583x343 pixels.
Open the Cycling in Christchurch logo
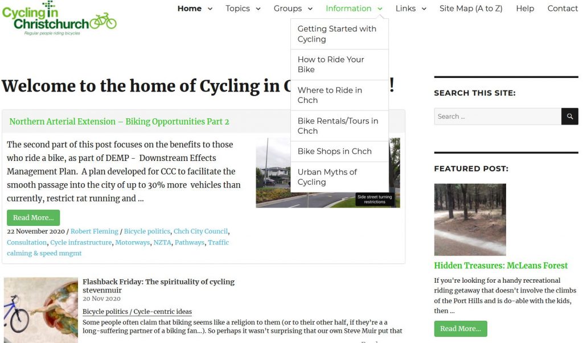pos(59,18)
